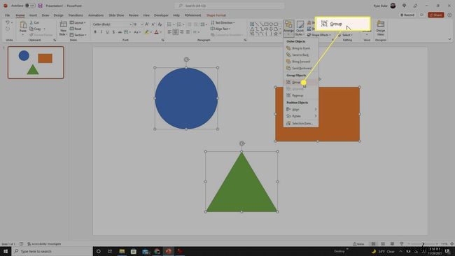Toggle Underline formatting
The height and width of the screenshot is (256, 455).
(x=107, y=32)
